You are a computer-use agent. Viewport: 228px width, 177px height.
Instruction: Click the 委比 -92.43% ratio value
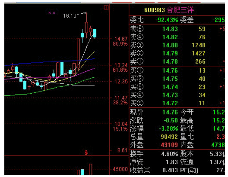coord(167,20)
